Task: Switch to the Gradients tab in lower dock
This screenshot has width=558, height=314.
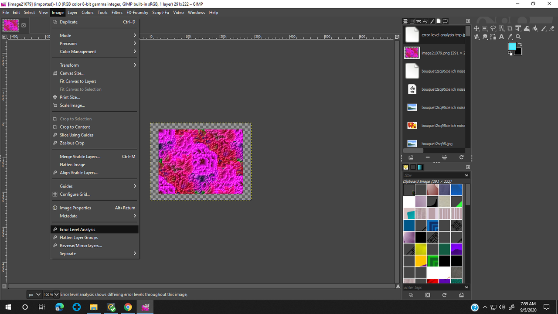Action: (x=420, y=167)
